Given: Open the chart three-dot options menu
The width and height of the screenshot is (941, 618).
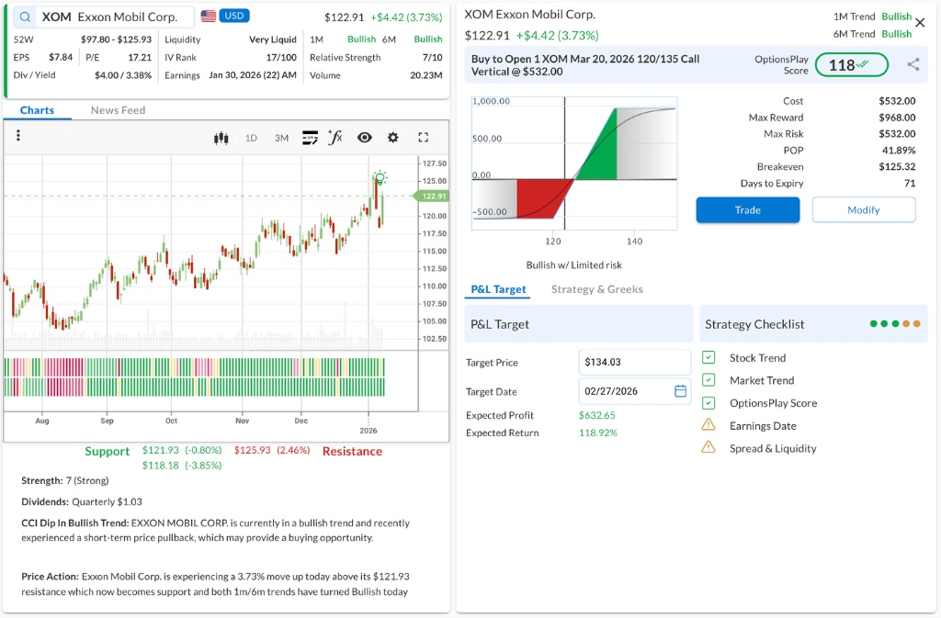Looking at the screenshot, I should 18,136.
